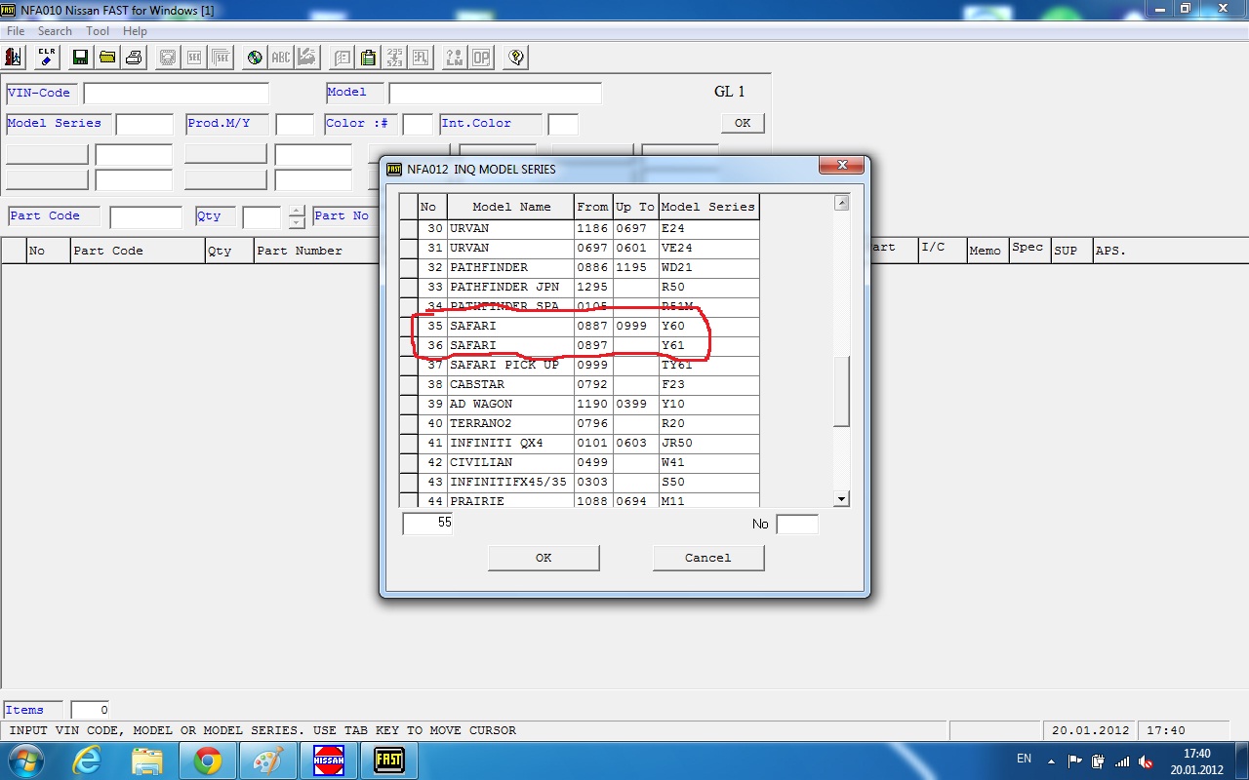This screenshot has width=1249, height=780.
Task: Click the printer toolbar icon
Action: click(x=135, y=58)
